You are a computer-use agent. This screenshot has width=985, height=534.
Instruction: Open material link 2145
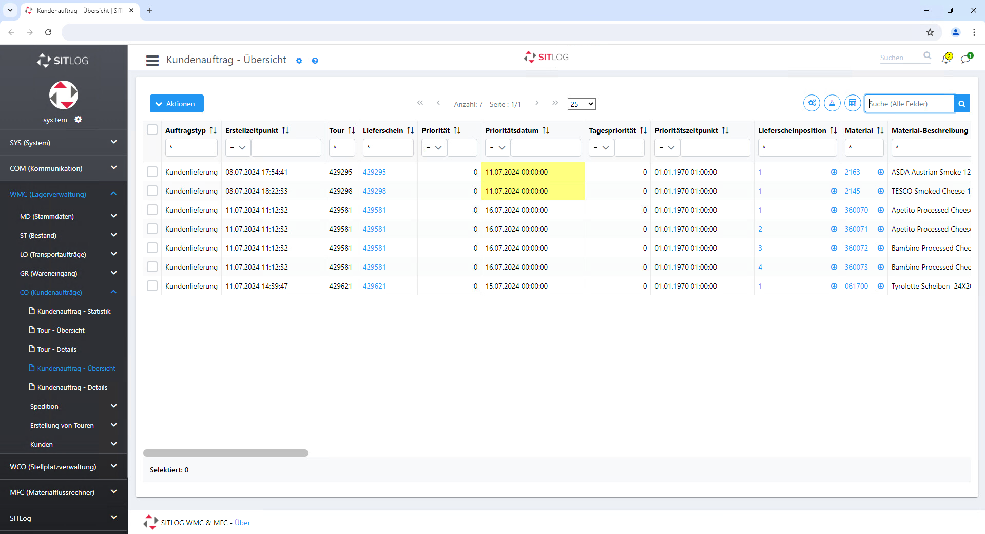[852, 191]
